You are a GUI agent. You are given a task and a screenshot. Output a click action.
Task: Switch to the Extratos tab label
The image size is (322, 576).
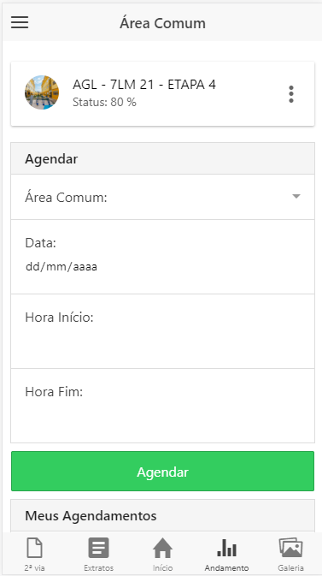click(x=99, y=568)
